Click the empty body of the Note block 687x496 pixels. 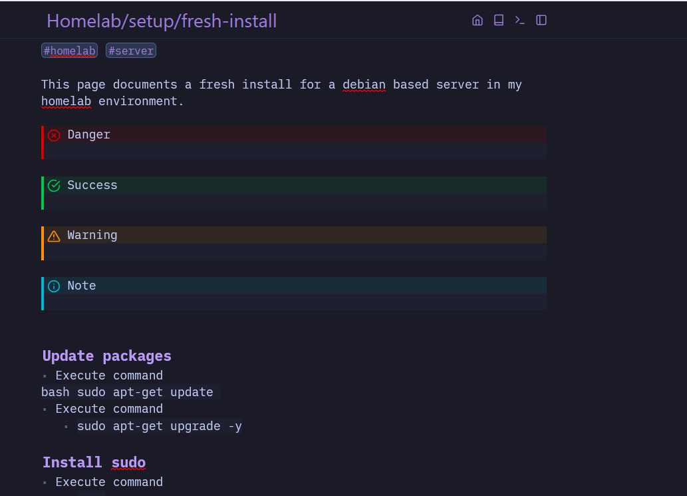tap(294, 302)
